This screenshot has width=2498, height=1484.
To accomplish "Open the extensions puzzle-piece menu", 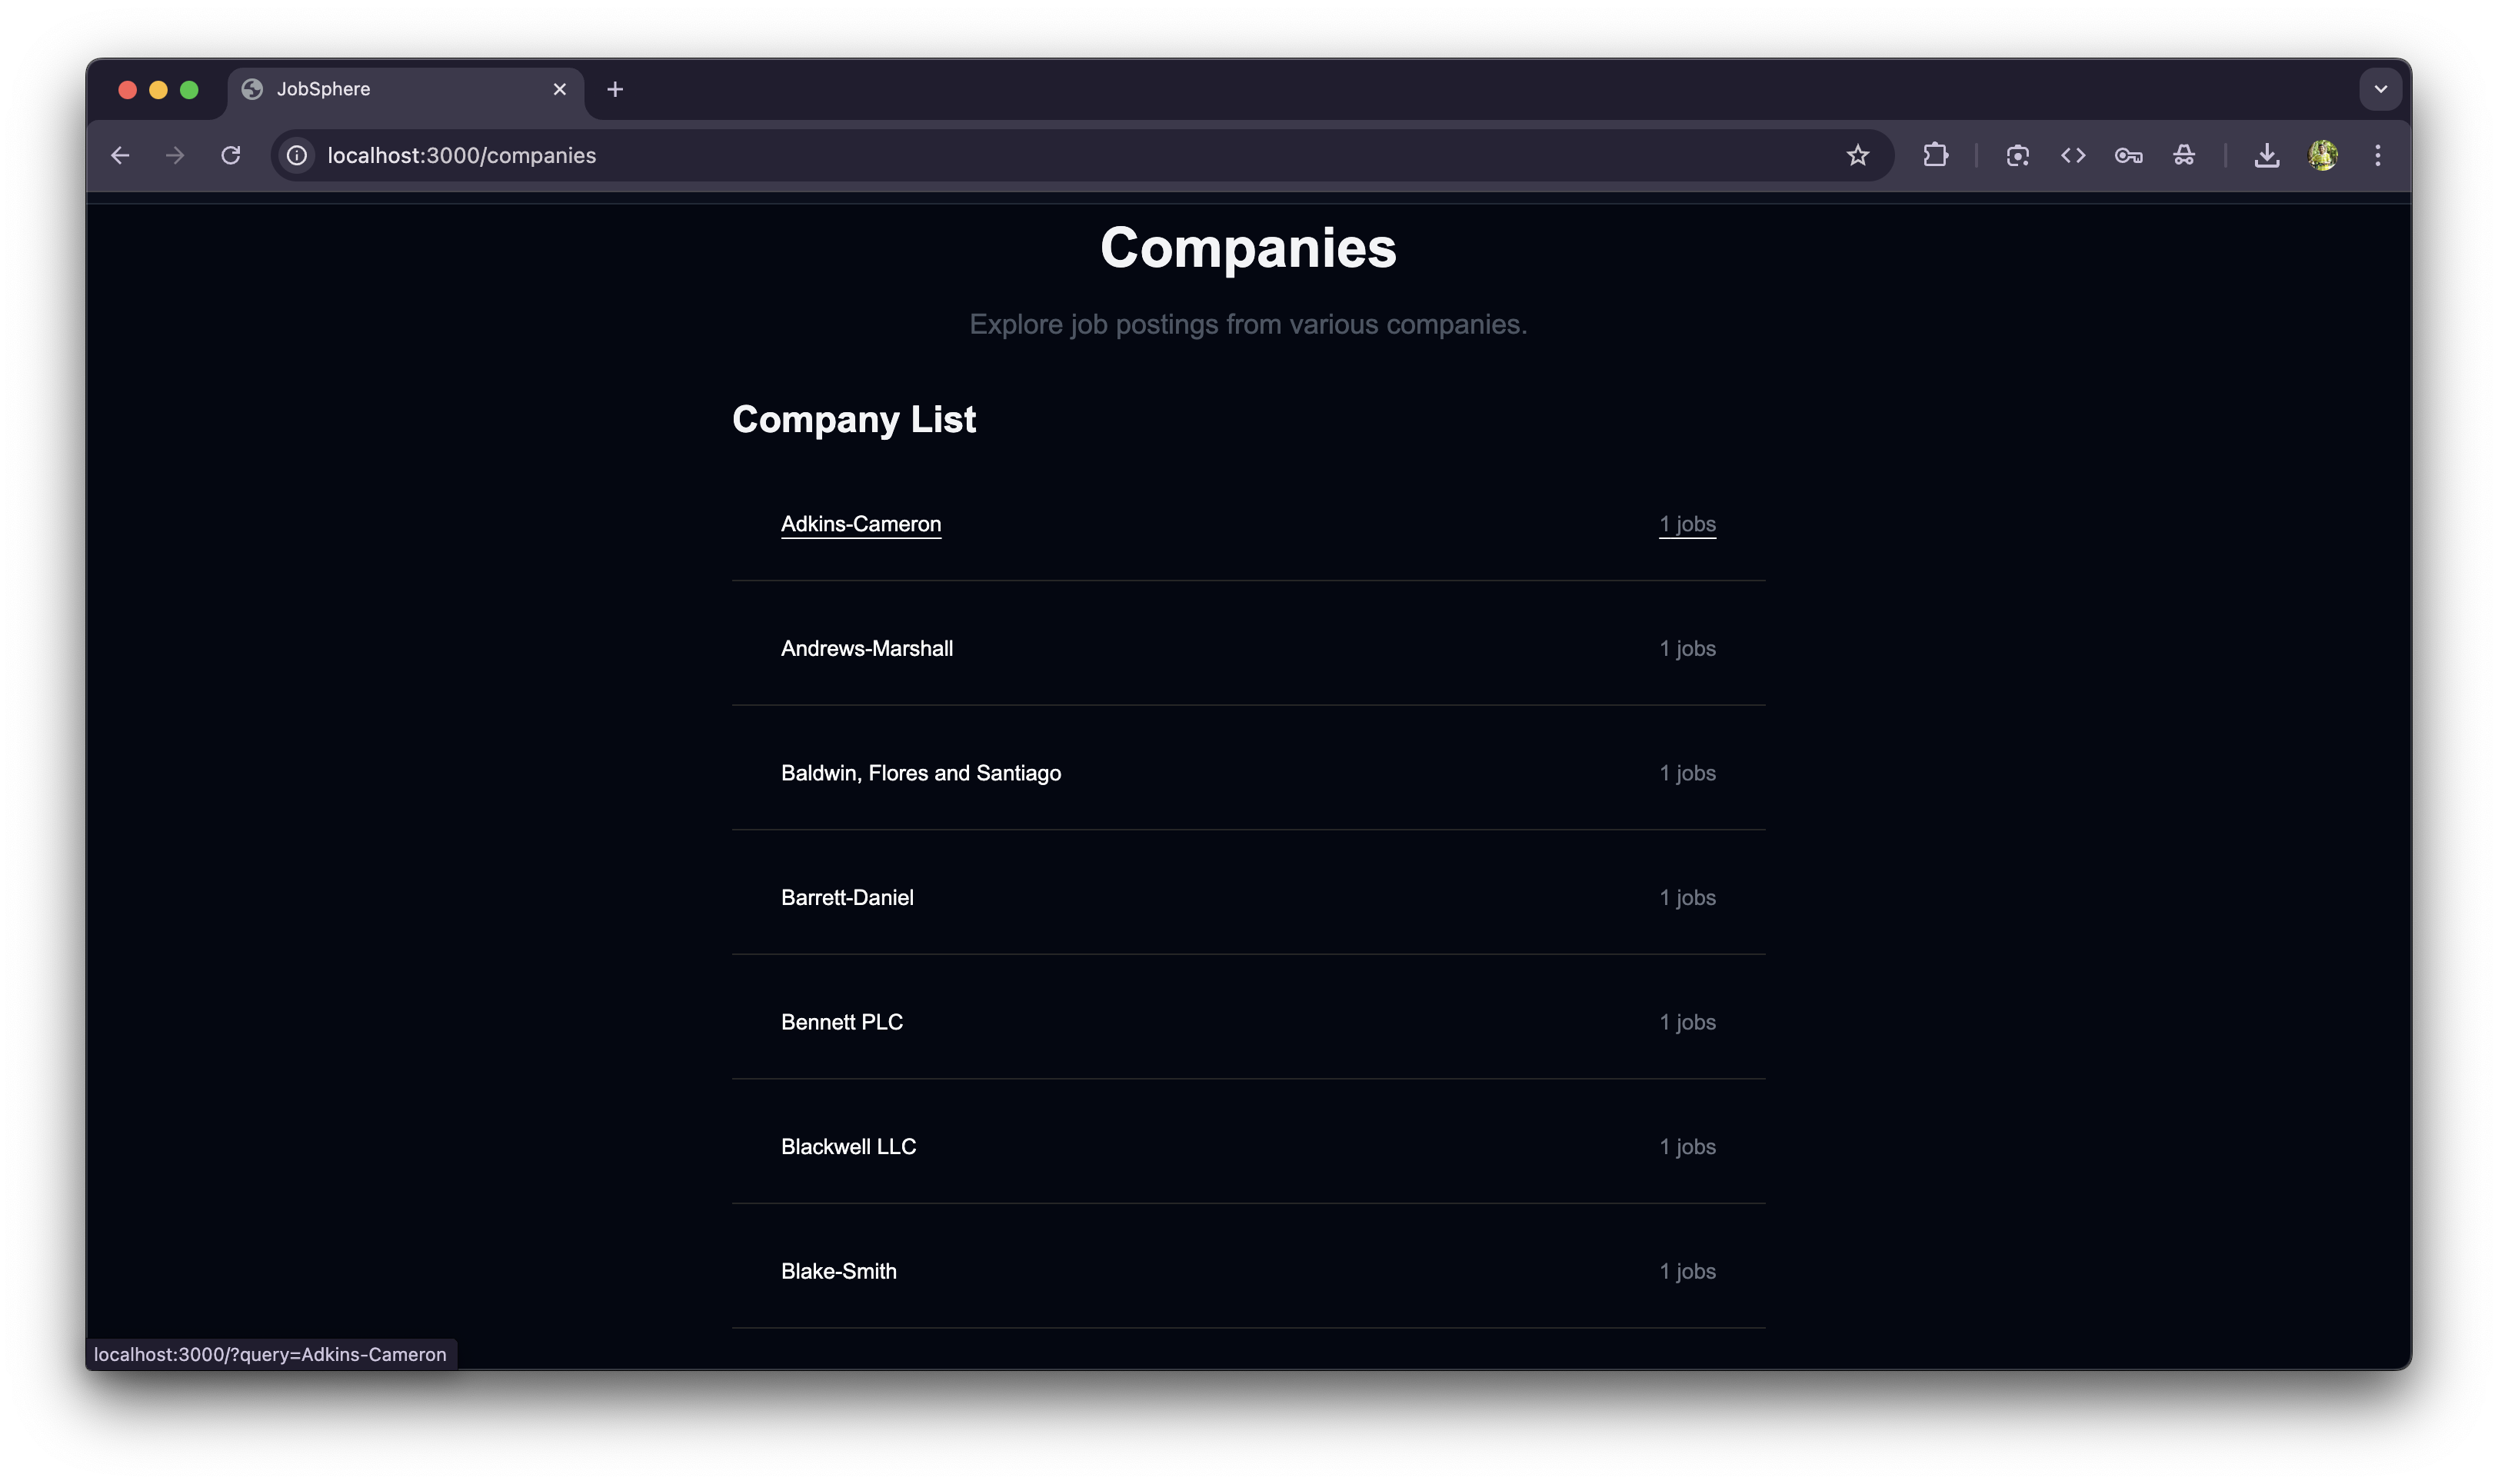I will point(1936,155).
